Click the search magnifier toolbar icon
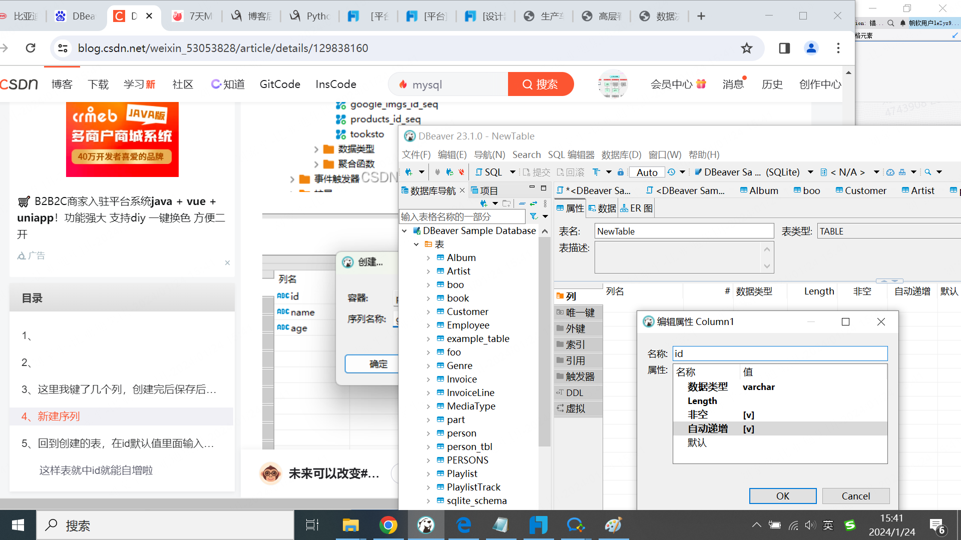This screenshot has height=540, width=961. [928, 172]
